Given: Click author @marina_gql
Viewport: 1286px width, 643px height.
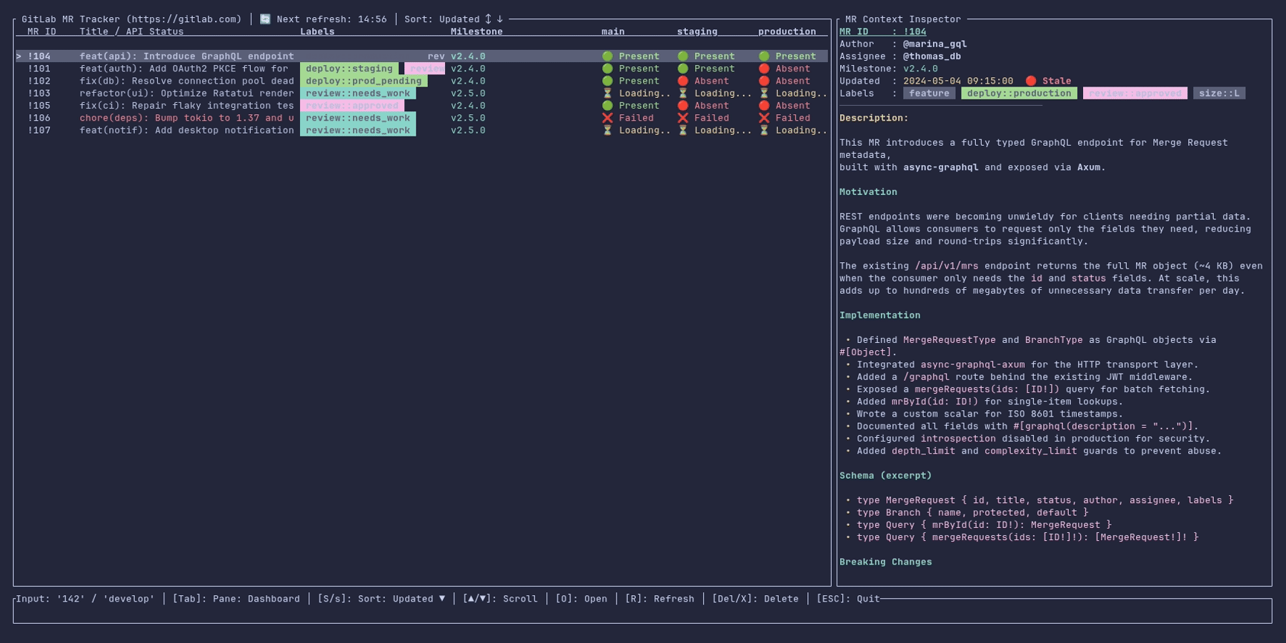Looking at the screenshot, I should 934,44.
